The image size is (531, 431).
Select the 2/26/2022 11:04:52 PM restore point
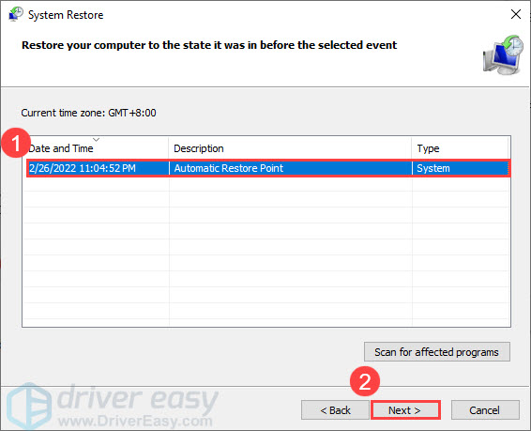pyautogui.click(x=83, y=168)
